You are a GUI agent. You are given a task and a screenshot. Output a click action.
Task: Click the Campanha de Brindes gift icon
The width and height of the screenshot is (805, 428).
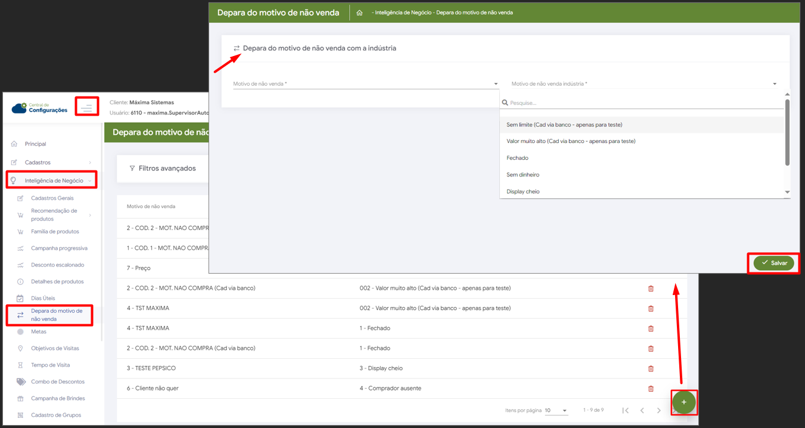(20, 398)
